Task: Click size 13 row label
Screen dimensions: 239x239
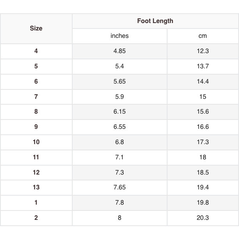Action: [36, 187]
